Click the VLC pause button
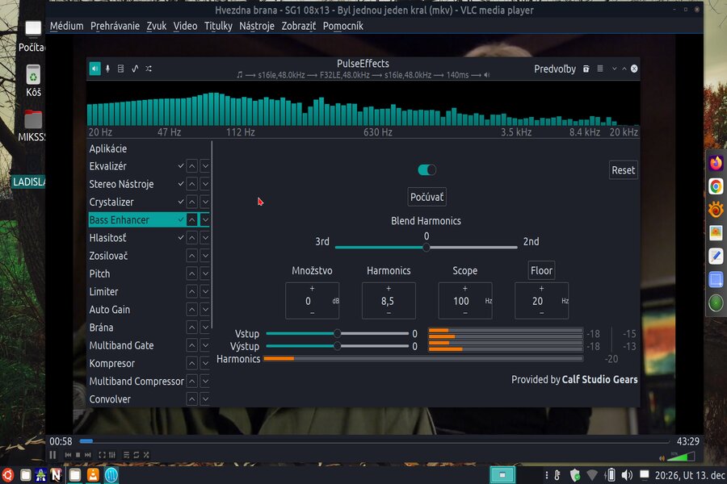This screenshot has width=727, height=484. [53, 455]
